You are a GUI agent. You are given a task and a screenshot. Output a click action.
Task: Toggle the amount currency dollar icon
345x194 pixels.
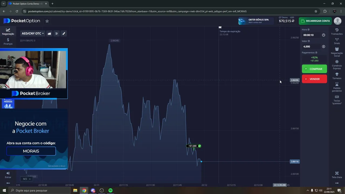(323, 47)
